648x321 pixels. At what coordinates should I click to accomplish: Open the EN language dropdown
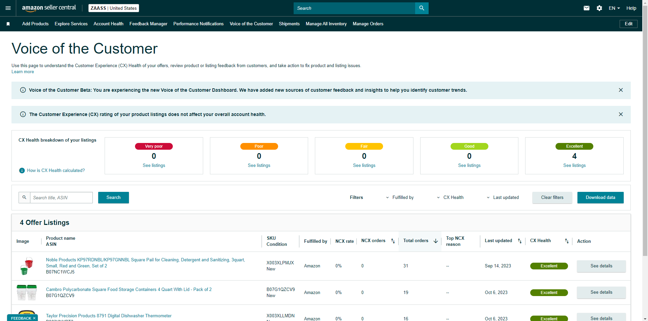pyautogui.click(x=614, y=8)
